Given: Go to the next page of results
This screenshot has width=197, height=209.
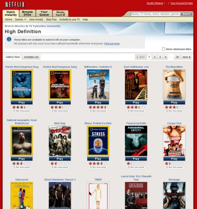Looking at the screenshot, I should tap(187, 57).
